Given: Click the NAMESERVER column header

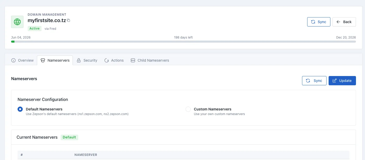Looking at the screenshot, I should (86, 155).
